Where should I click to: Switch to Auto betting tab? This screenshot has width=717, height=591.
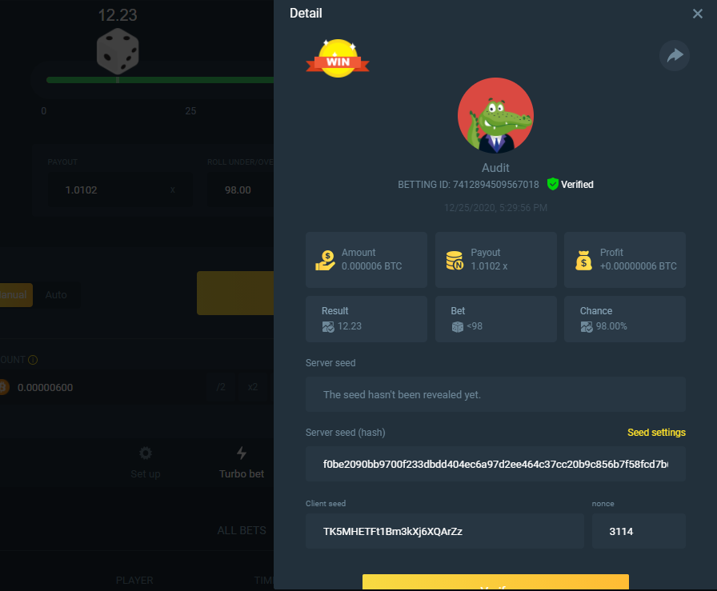point(56,294)
